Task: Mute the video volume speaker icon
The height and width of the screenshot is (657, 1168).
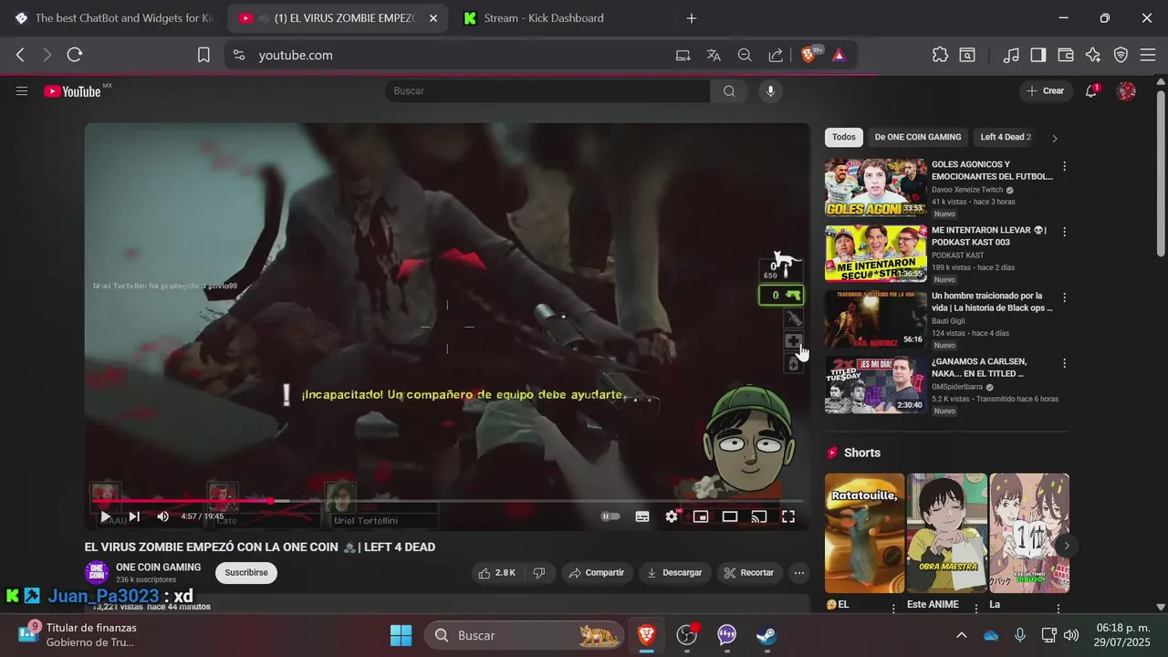Action: click(162, 516)
